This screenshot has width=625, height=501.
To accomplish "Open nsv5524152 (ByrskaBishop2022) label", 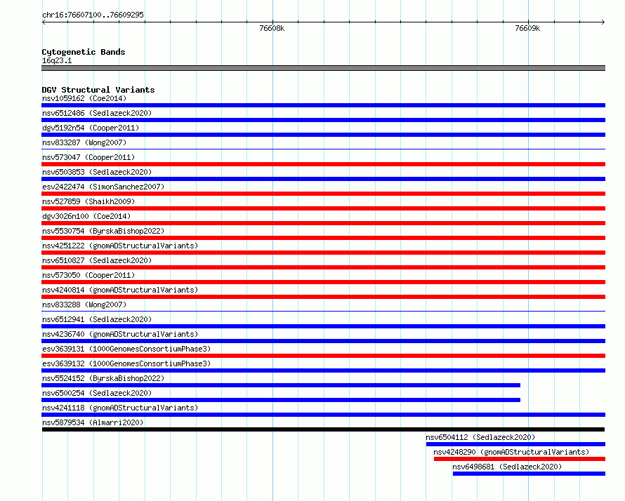I will (x=103, y=378).
